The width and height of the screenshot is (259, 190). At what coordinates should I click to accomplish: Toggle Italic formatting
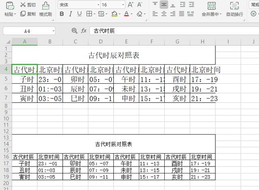(70, 14)
